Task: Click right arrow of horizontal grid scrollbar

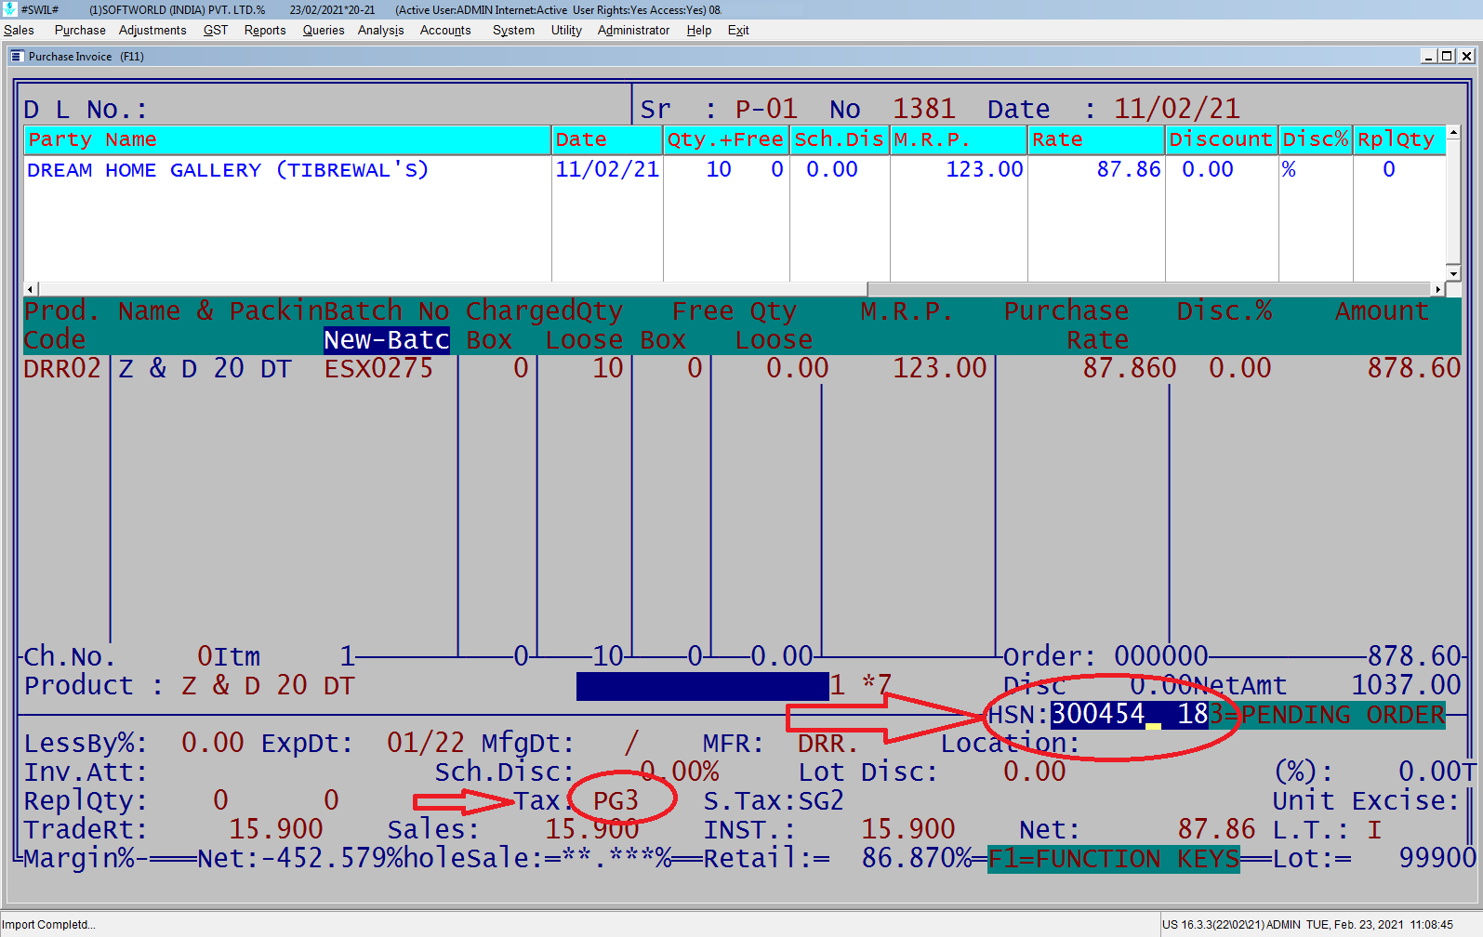Action: 1437,290
